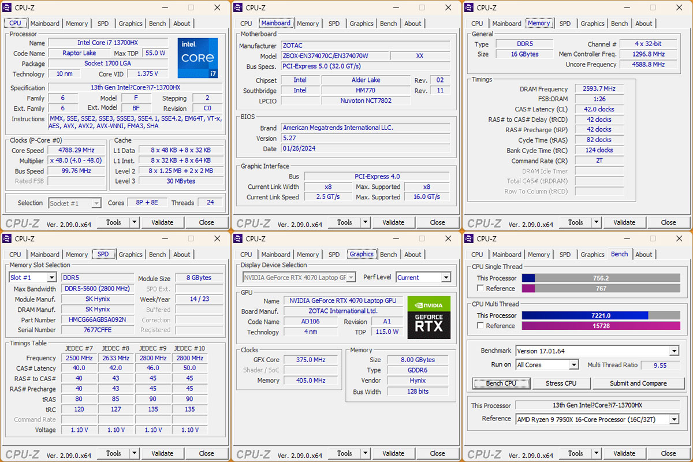693x462 pixels.
Task: Click the CPU-Z title icon of Bench window
Action: (470, 239)
